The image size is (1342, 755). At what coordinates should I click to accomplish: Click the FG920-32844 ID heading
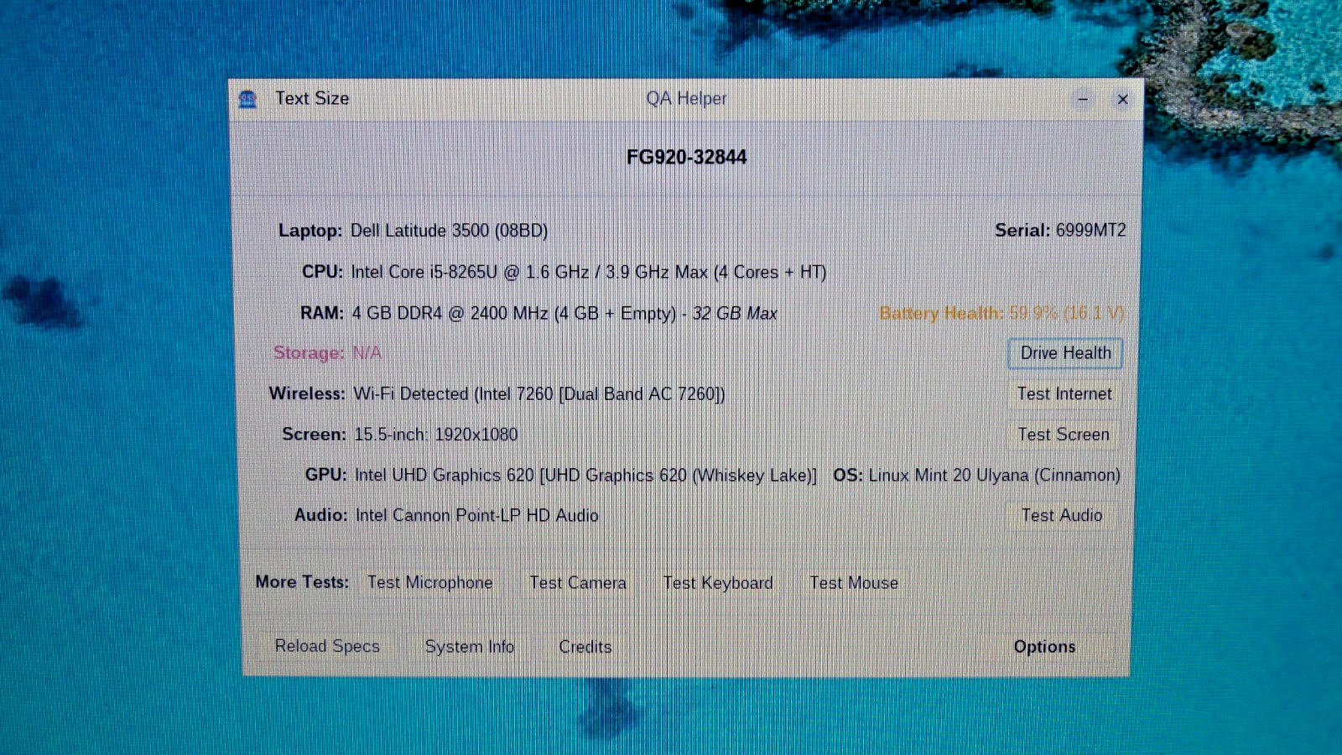pyautogui.click(x=686, y=158)
